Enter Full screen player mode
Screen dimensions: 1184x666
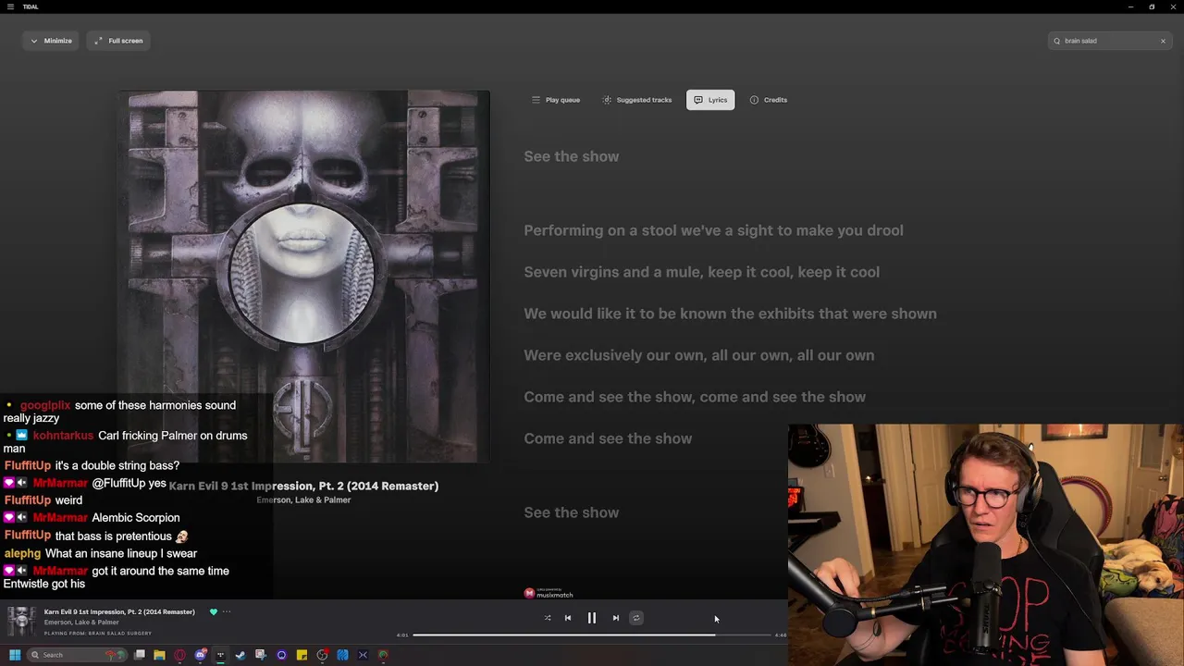tap(119, 41)
